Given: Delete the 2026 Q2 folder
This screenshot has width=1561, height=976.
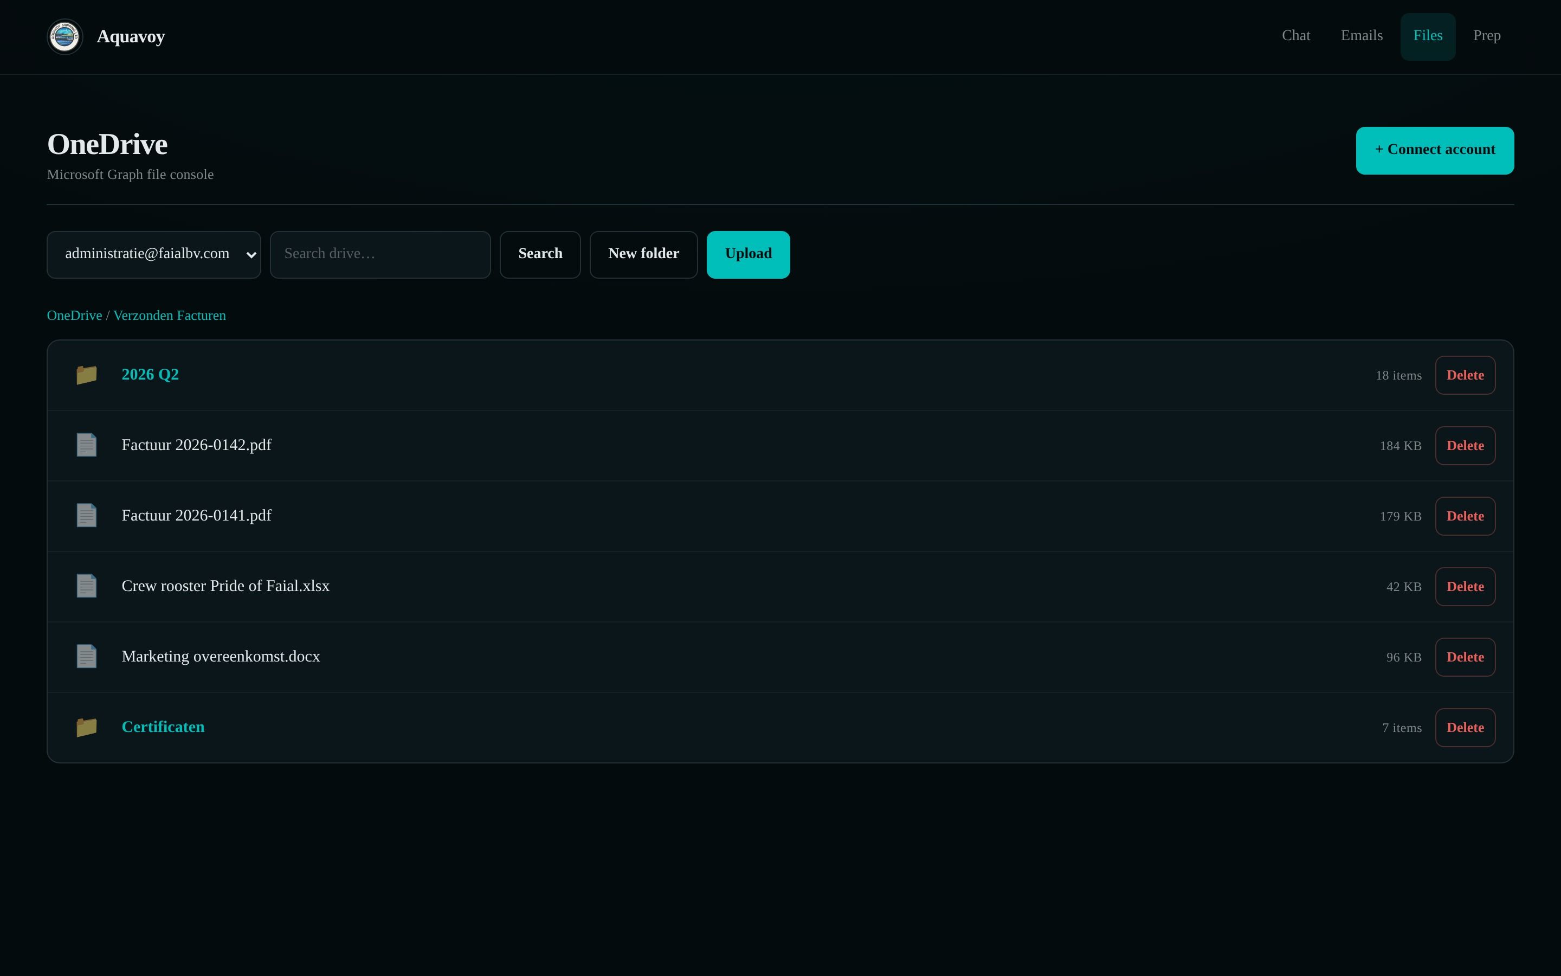Looking at the screenshot, I should point(1465,375).
